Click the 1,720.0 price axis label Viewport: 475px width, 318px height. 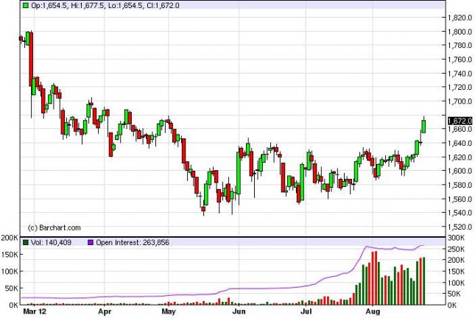460,87
